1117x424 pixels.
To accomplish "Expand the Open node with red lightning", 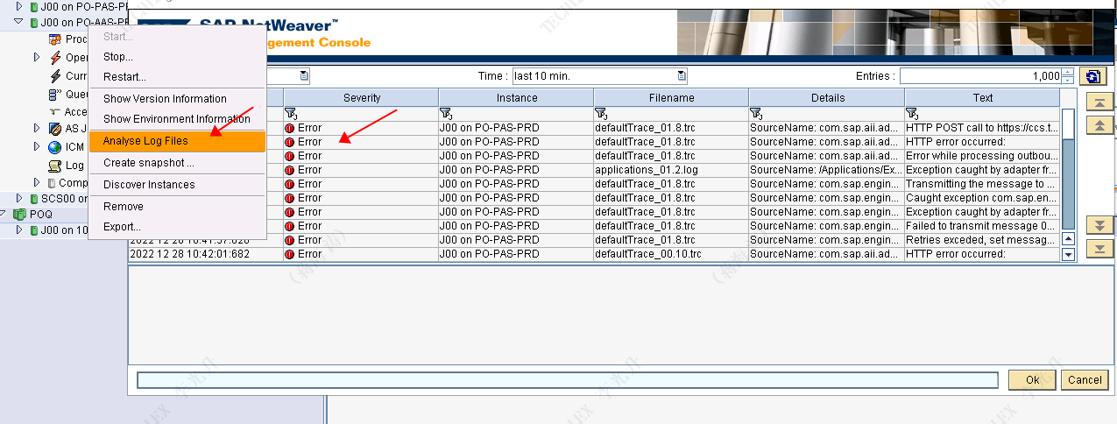I will pyautogui.click(x=37, y=57).
